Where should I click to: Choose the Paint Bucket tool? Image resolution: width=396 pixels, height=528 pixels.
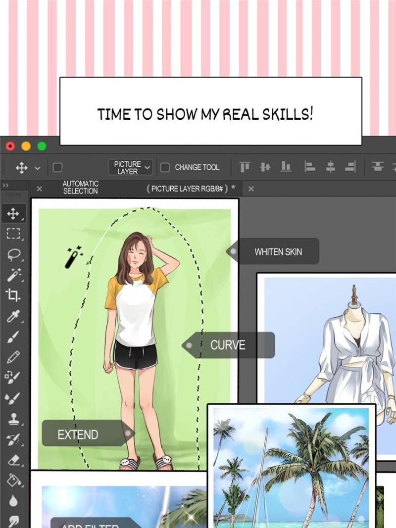point(13,480)
